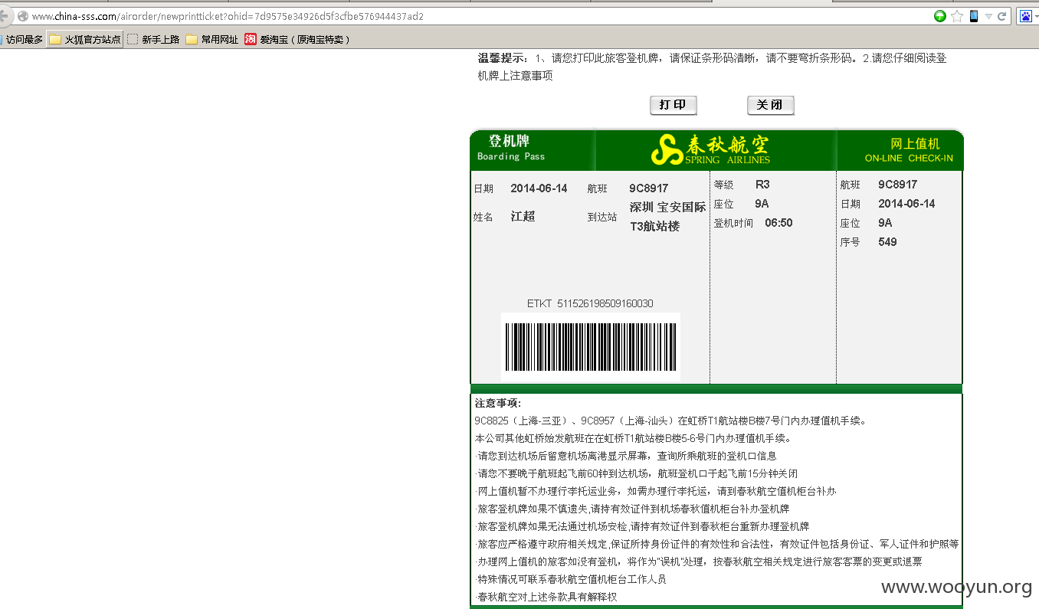Open the 火狐官方站点 bookmark folder

pyautogui.click(x=85, y=39)
